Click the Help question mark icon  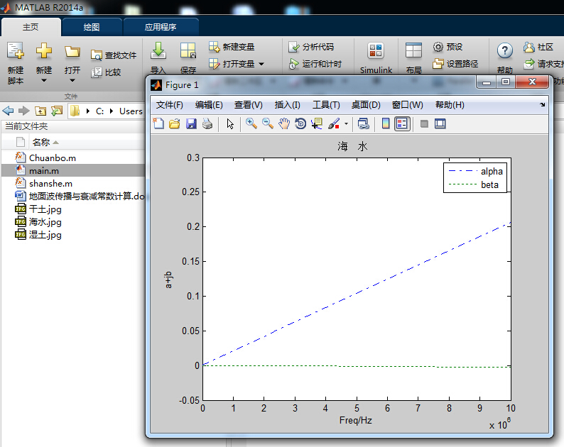click(x=504, y=50)
